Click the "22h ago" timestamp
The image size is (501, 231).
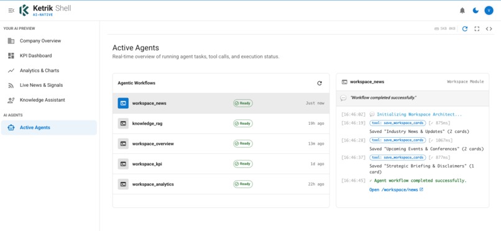(x=316, y=184)
